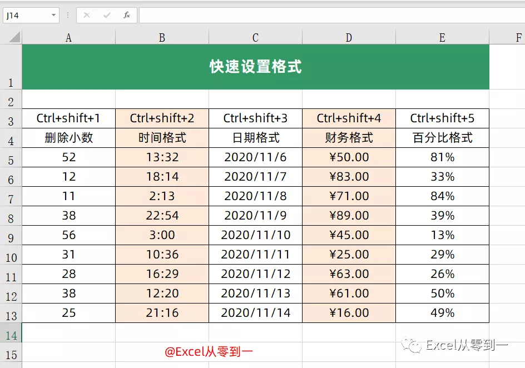Click the cell containing Ctrl+shift+1
Image resolution: width=525 pixels, height=368 pixels.
click(68, 118)
